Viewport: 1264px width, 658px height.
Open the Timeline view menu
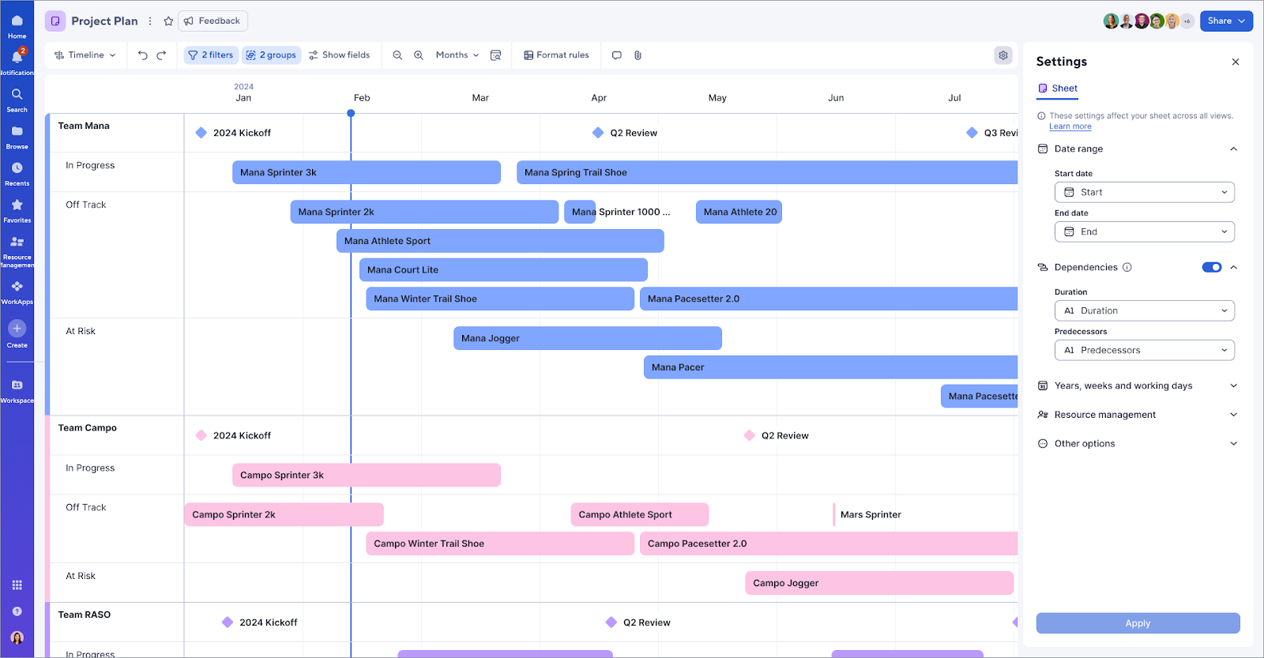click(85, 55)
